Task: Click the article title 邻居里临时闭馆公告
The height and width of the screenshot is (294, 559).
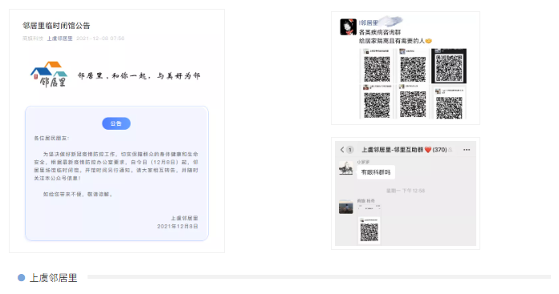Action: coord(56,26)
